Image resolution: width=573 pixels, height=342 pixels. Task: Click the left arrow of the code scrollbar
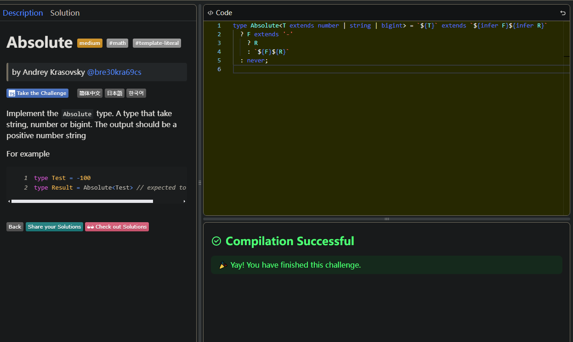pos(9,201)
